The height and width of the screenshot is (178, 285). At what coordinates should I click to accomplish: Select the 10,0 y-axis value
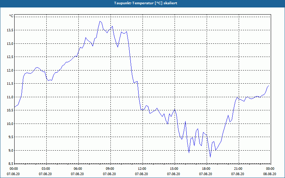(x=10, y=124)
